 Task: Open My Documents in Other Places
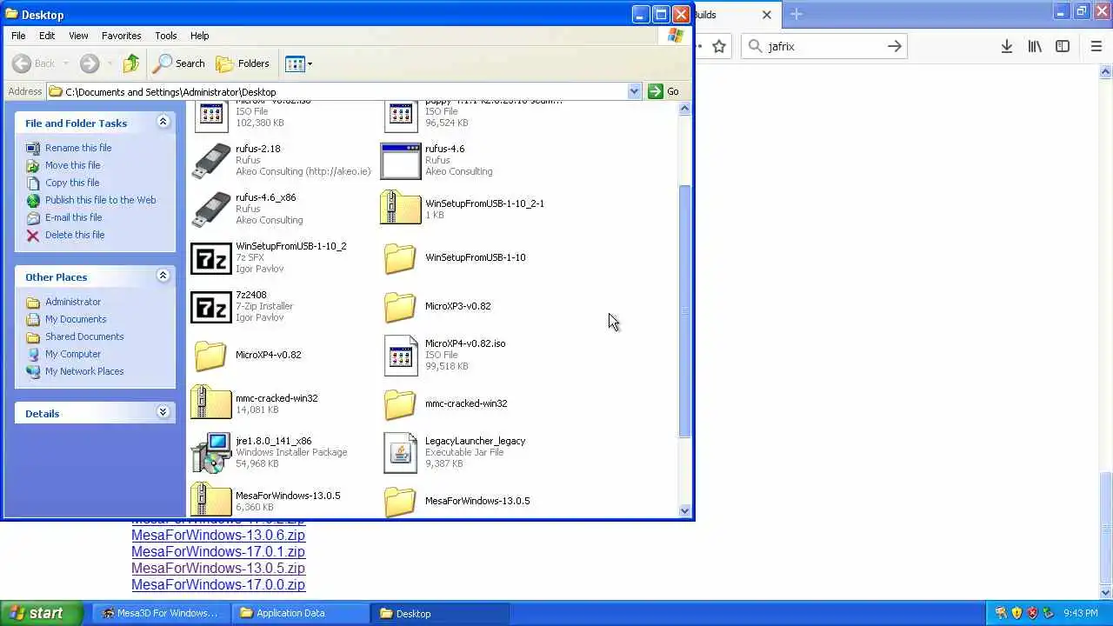pos(76,319)
